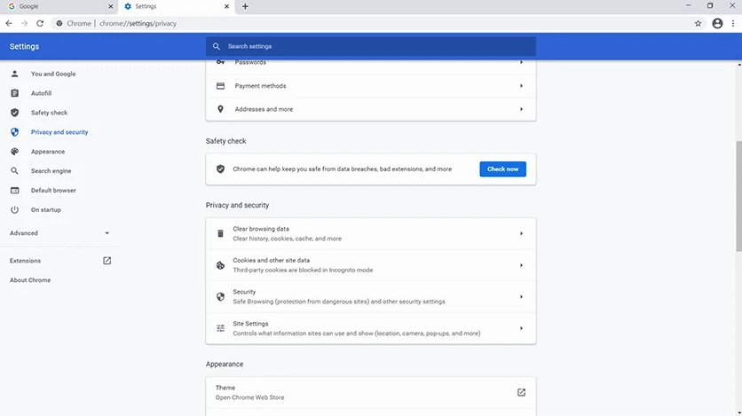Image resolution: width=742 pixels, height=416 pixels.
Task: Open Clear browsing data arrow
Action: pos(521,233)
